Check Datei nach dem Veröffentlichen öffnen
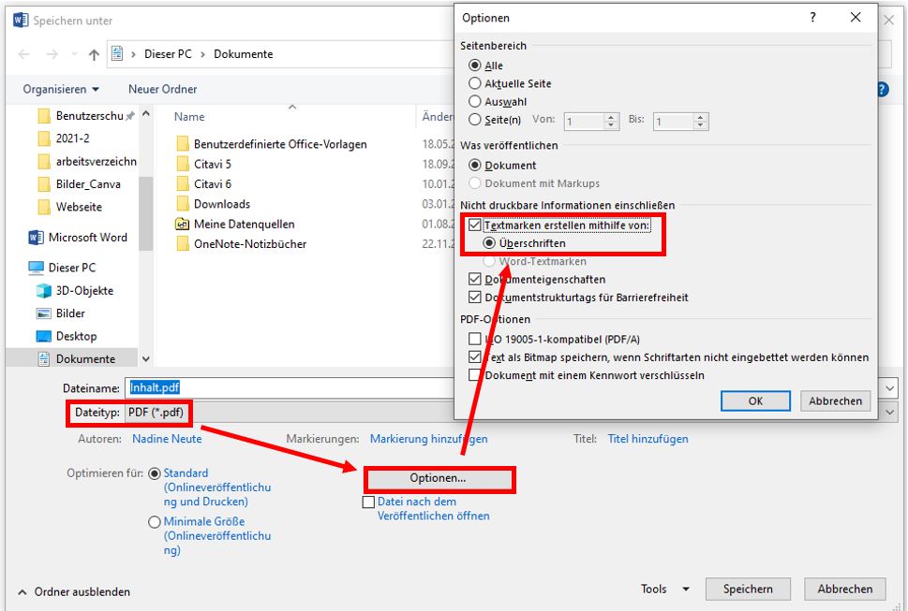Image resolution: width=908 pixels, height=611 pixels. [368, 502]
